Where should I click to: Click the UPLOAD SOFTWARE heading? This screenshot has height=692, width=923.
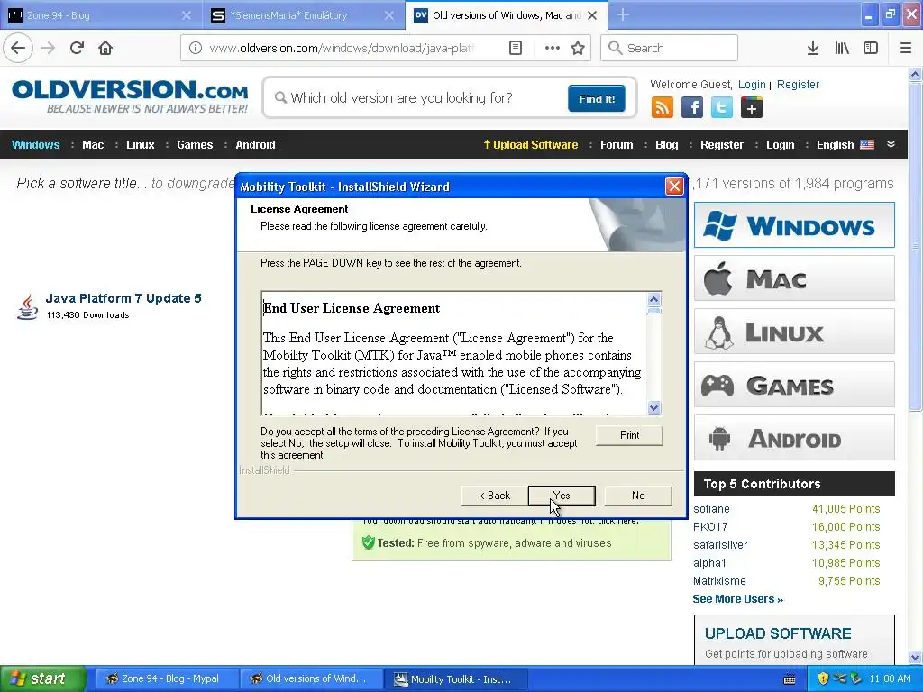(x=778, y=633)
